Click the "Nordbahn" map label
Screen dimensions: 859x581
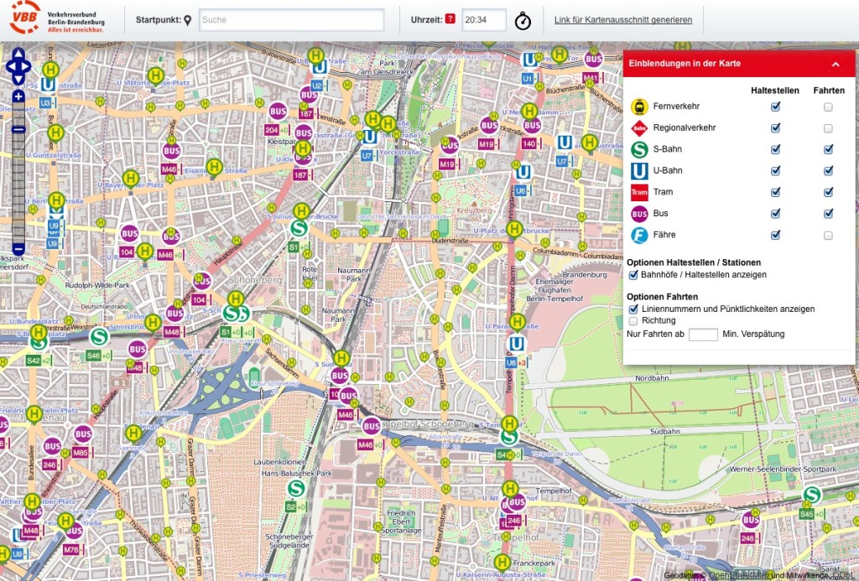652,378
